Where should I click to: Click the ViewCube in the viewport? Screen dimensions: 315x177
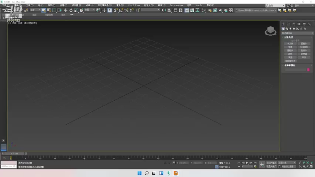[271, 31]
